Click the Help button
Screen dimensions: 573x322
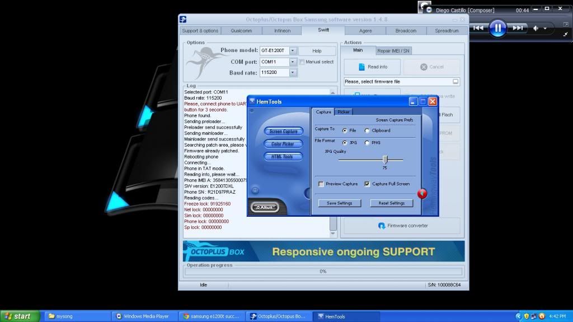(317, 51)
